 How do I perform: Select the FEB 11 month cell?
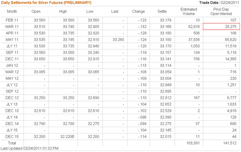(12, 20)
